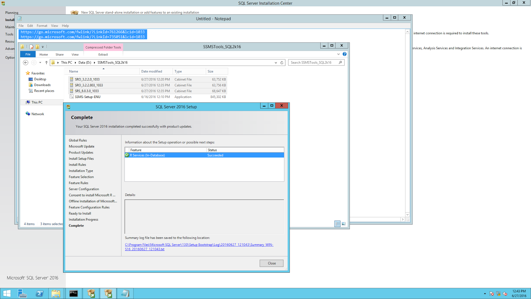This screenshot has width=531, height=299.
Task: Click the Help question mark in the Explorer ribbon
Action: click(x=344, y=54)
